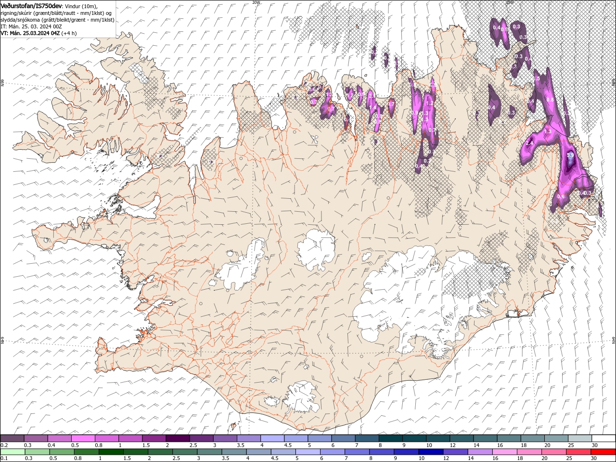This screenshot has height=462, width=616.
Task: Pick the darkest green bottom-row swatch labeled 1
Action: point(111,452)
